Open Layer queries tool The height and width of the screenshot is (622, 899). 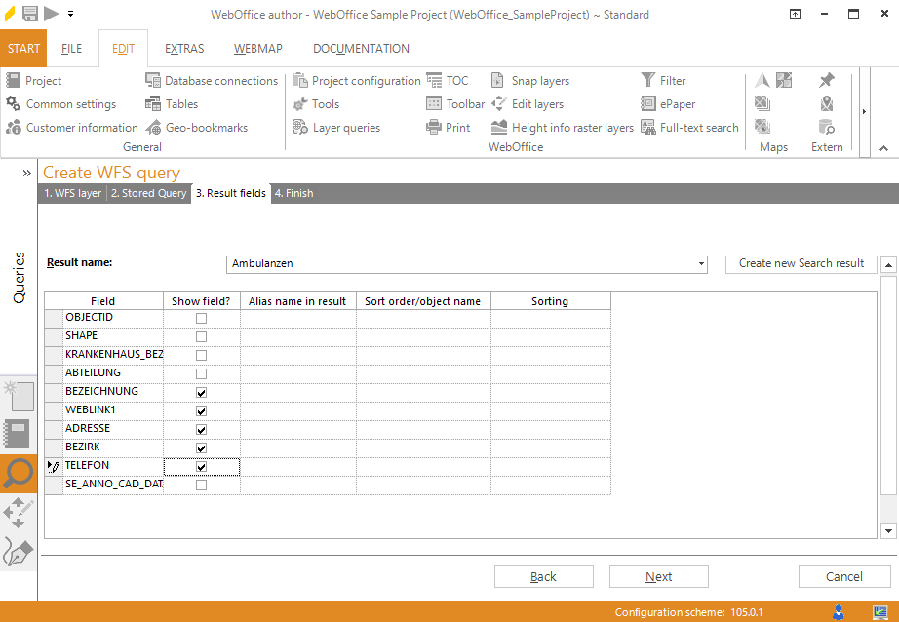(x=336, y=128)
